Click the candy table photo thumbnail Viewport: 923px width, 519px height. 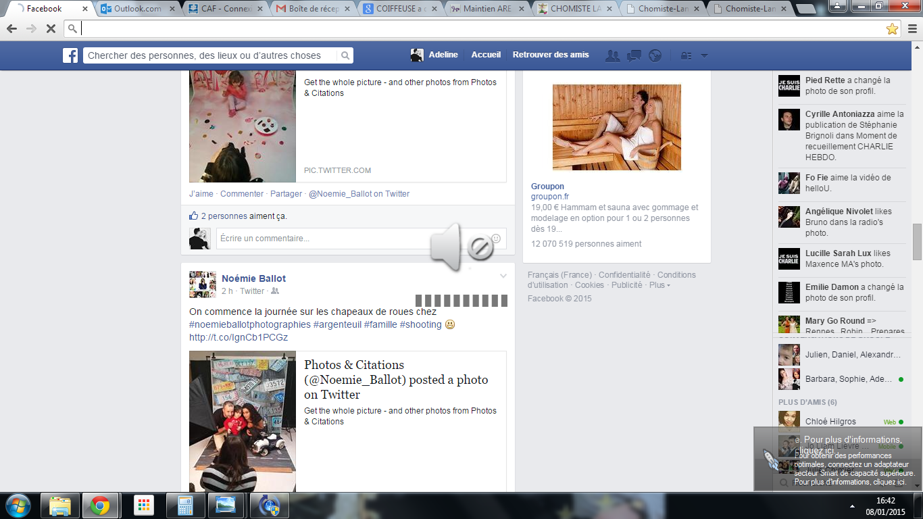click(242, 126)
